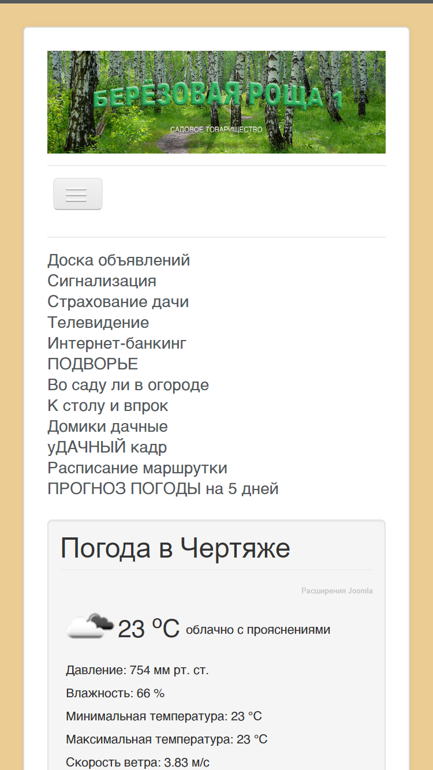Image resolution: width=433 pixels, height=770 pixels.
Task: Go to the Сигнализация page
Action: [x=102, y=281]
